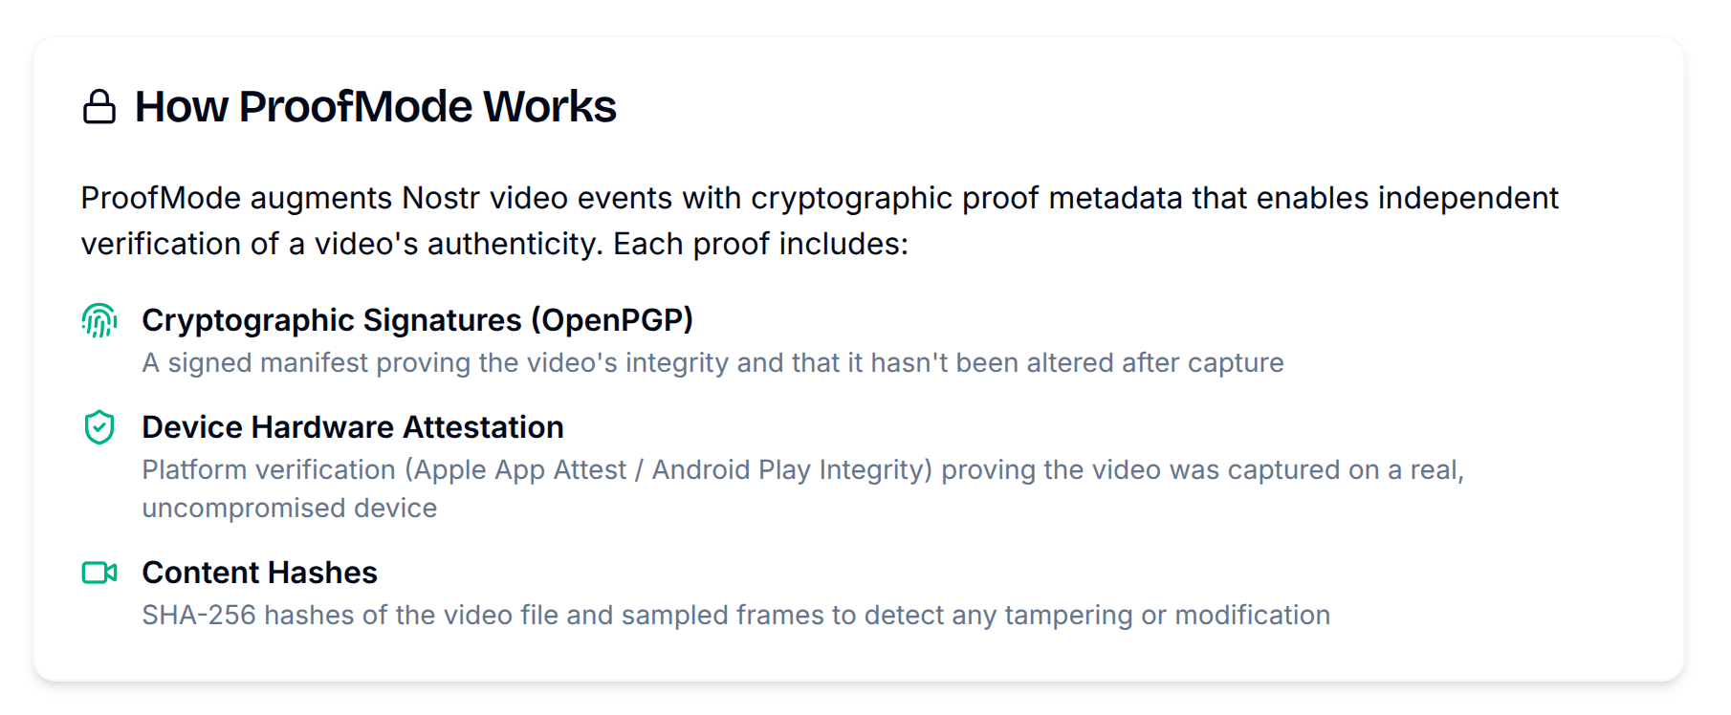Viewport: 1731px width, 715px height.
Task: Click the "SHA-256" text
Action: pos(199,615)
